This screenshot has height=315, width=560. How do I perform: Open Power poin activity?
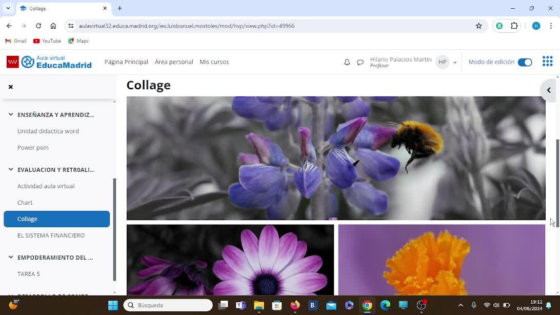point(33,148)
